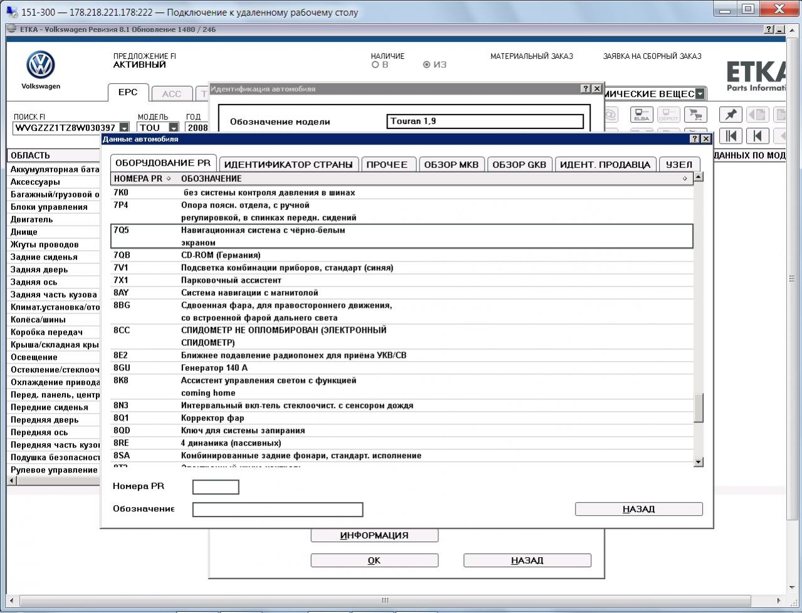Select the НАЛИЧИЕ 'В' radio button
The image size is (802, 613).
click(x=376, y=65)
